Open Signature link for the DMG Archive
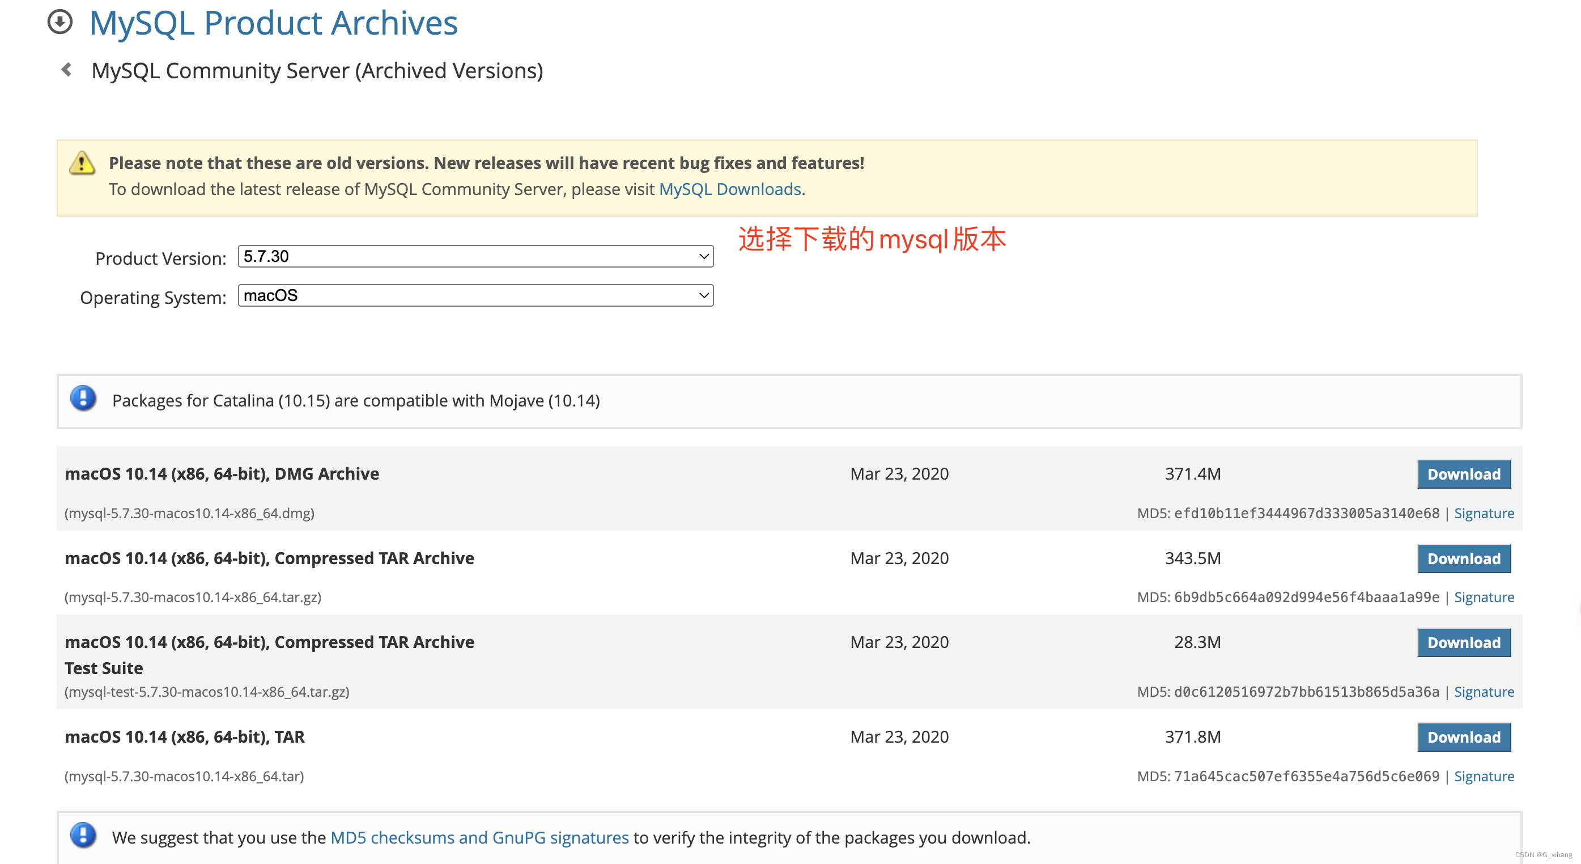1581x864 pixels. tap(1484, 514)
